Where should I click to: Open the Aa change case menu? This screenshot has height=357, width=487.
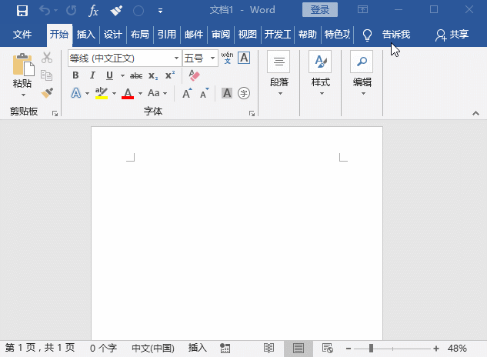tap(157, 93)
